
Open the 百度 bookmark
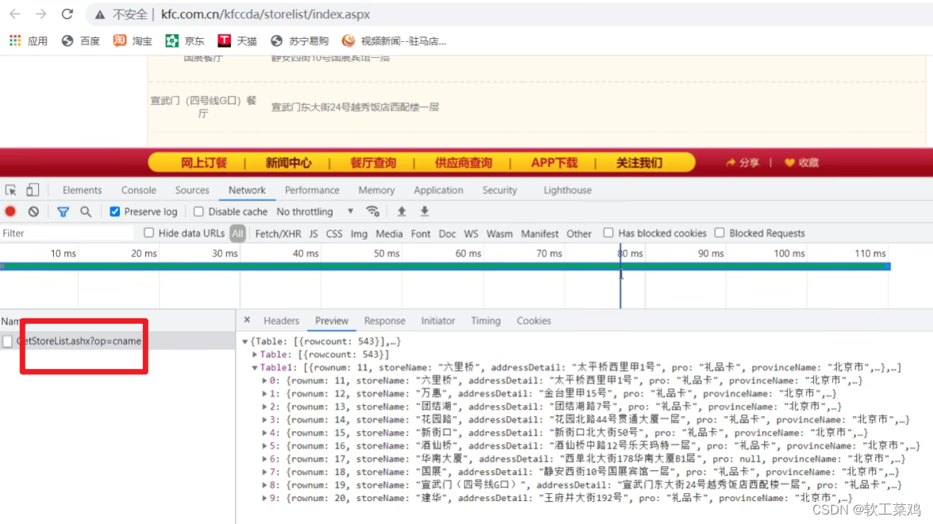click(81, 41)
